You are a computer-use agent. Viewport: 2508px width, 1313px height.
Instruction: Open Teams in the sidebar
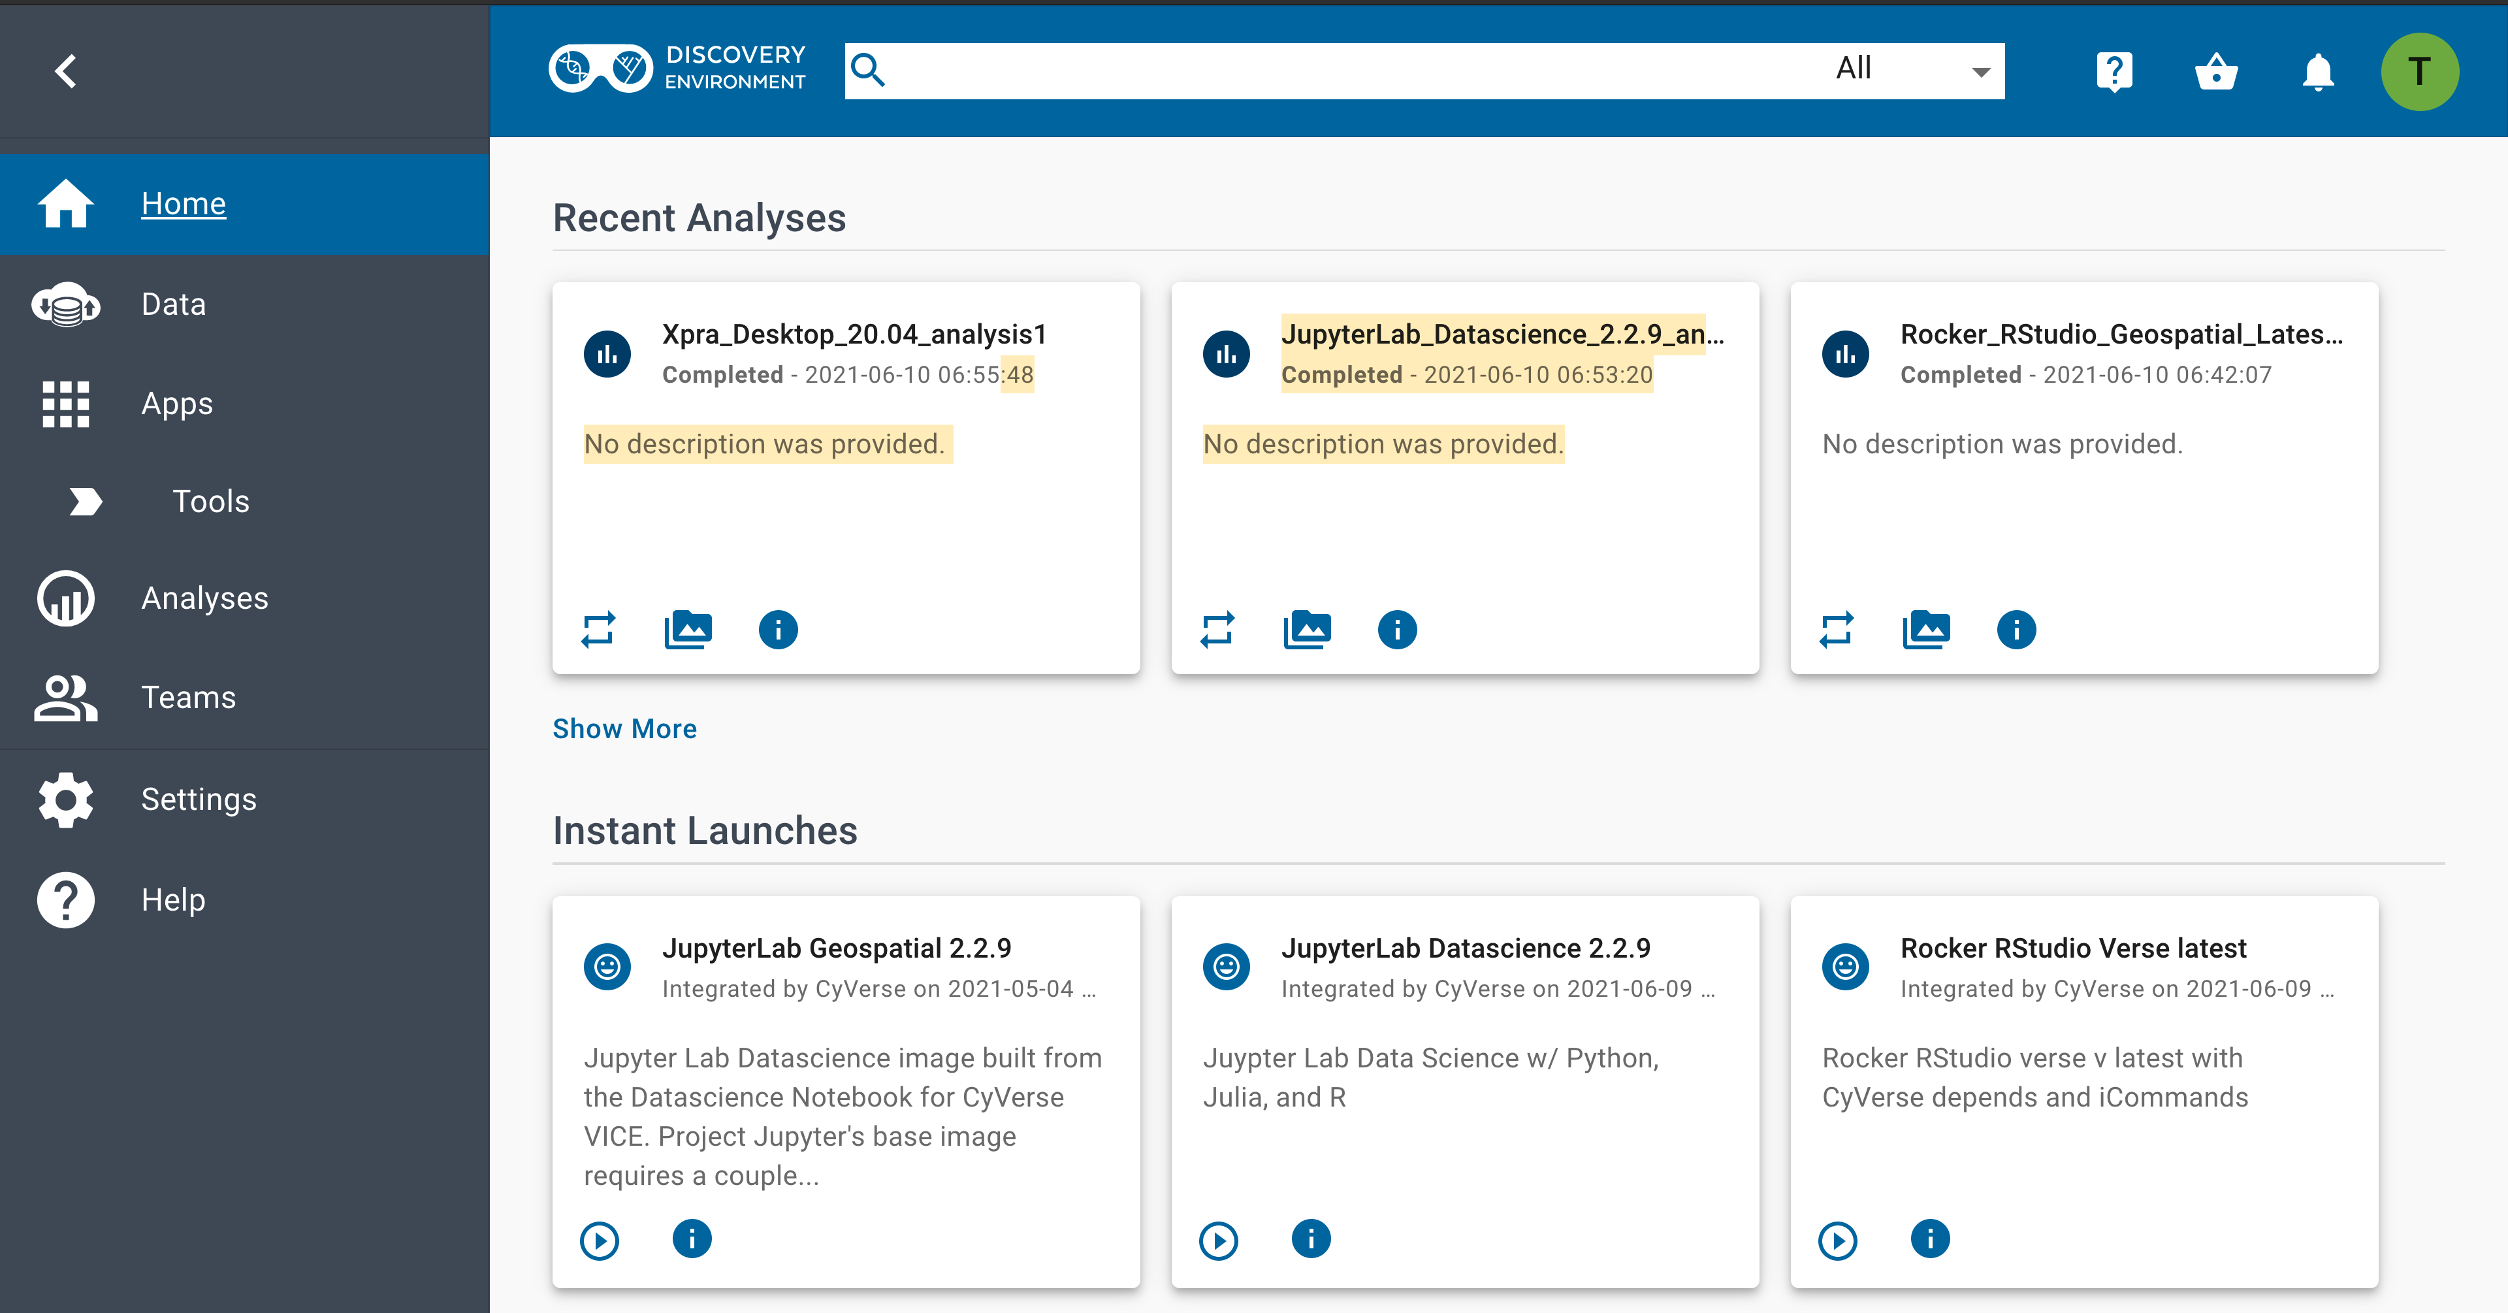click(189, 698)
